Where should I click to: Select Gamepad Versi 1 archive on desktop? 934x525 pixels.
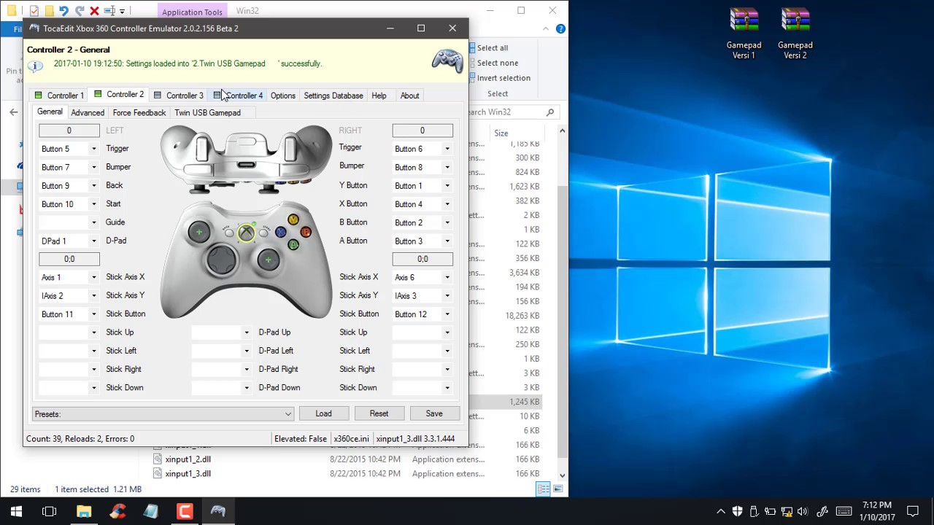pyautogui.click(x=744, y=34)
